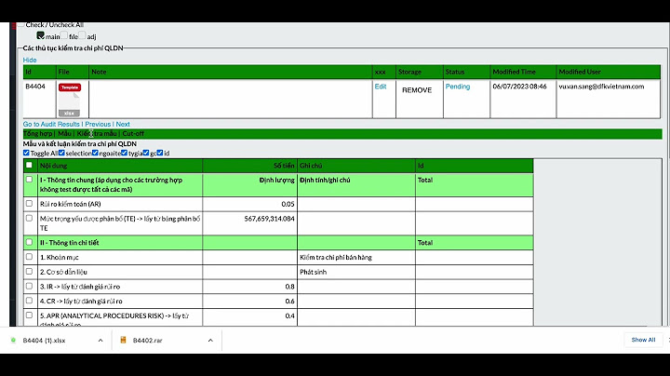Viewport: 670px width, 376px height.
Task: Click the Kiểm tra chi phí bán hàng cell
Action: click(x=355, y=257)
